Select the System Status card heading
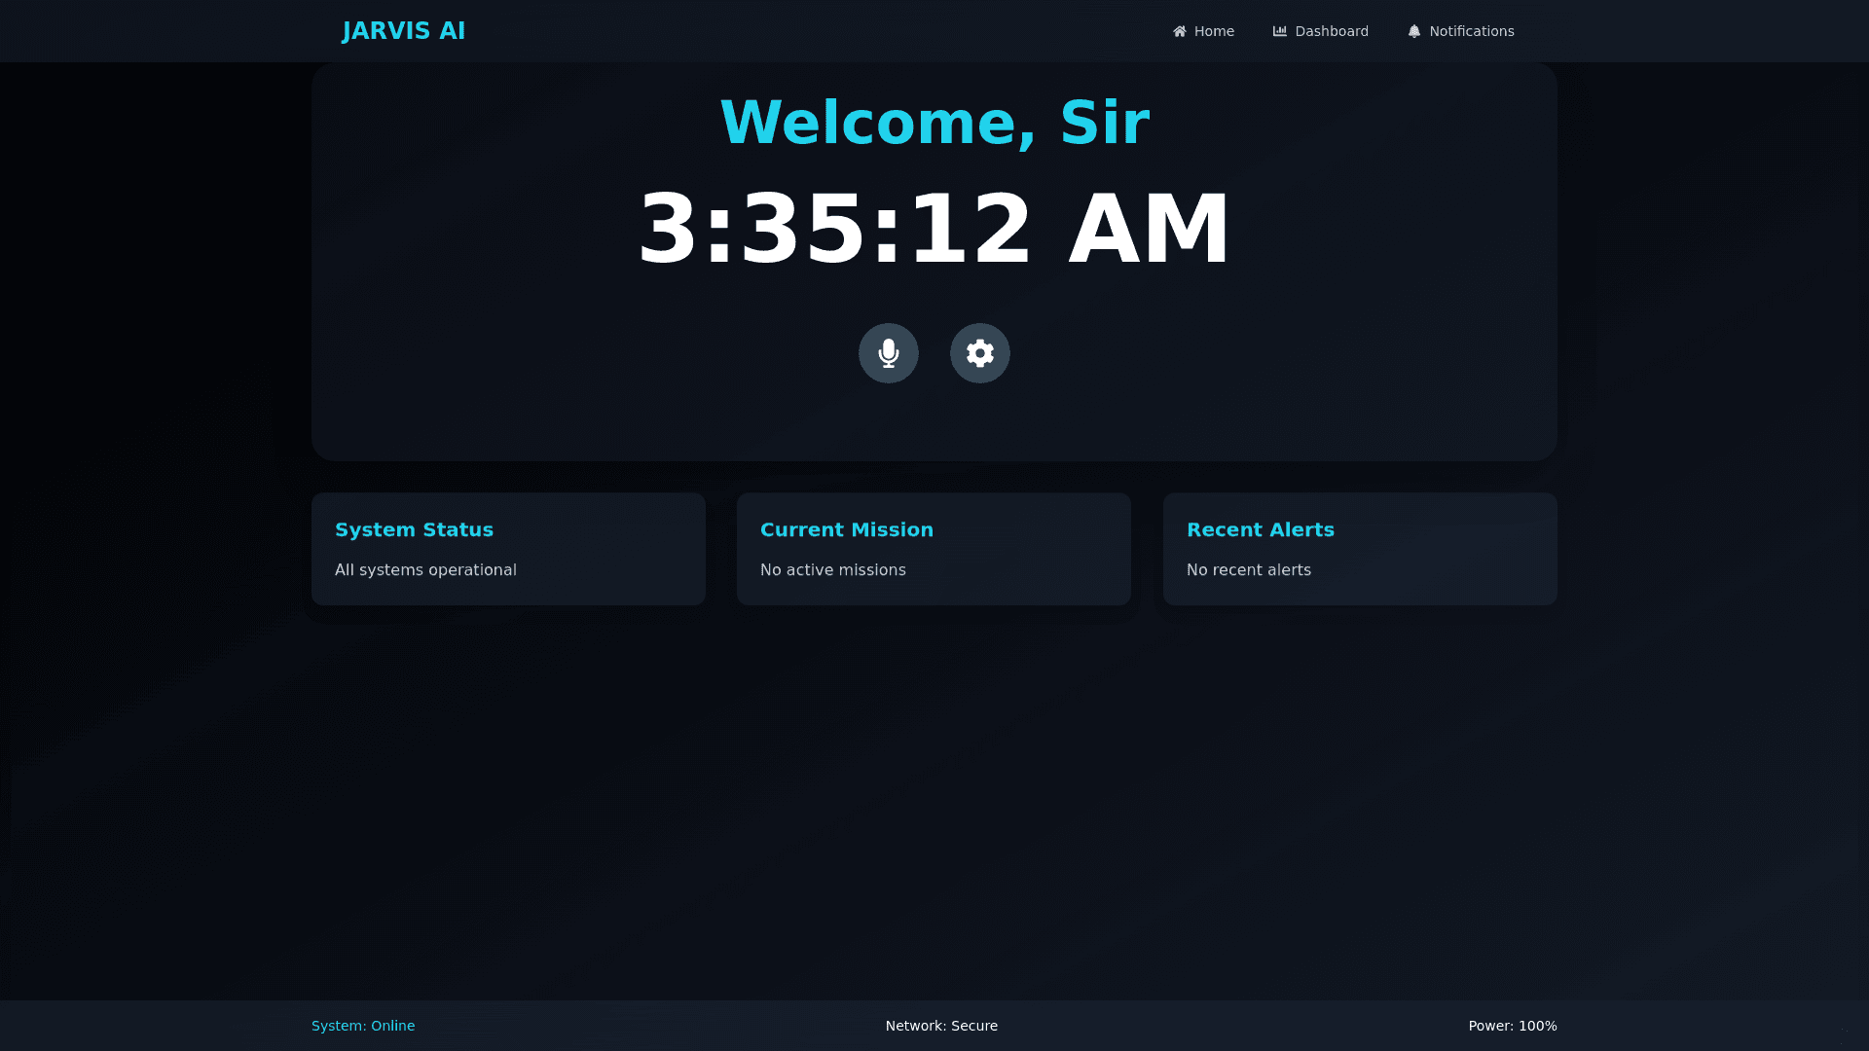The height and width of the screenshot is (1051, 1869). (414, 529)
